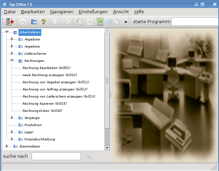Screen dimensions: 219x171
Task: Select Rechnung von Lieferschein erzeugen (bill13)
Action: tap(59, 97)
